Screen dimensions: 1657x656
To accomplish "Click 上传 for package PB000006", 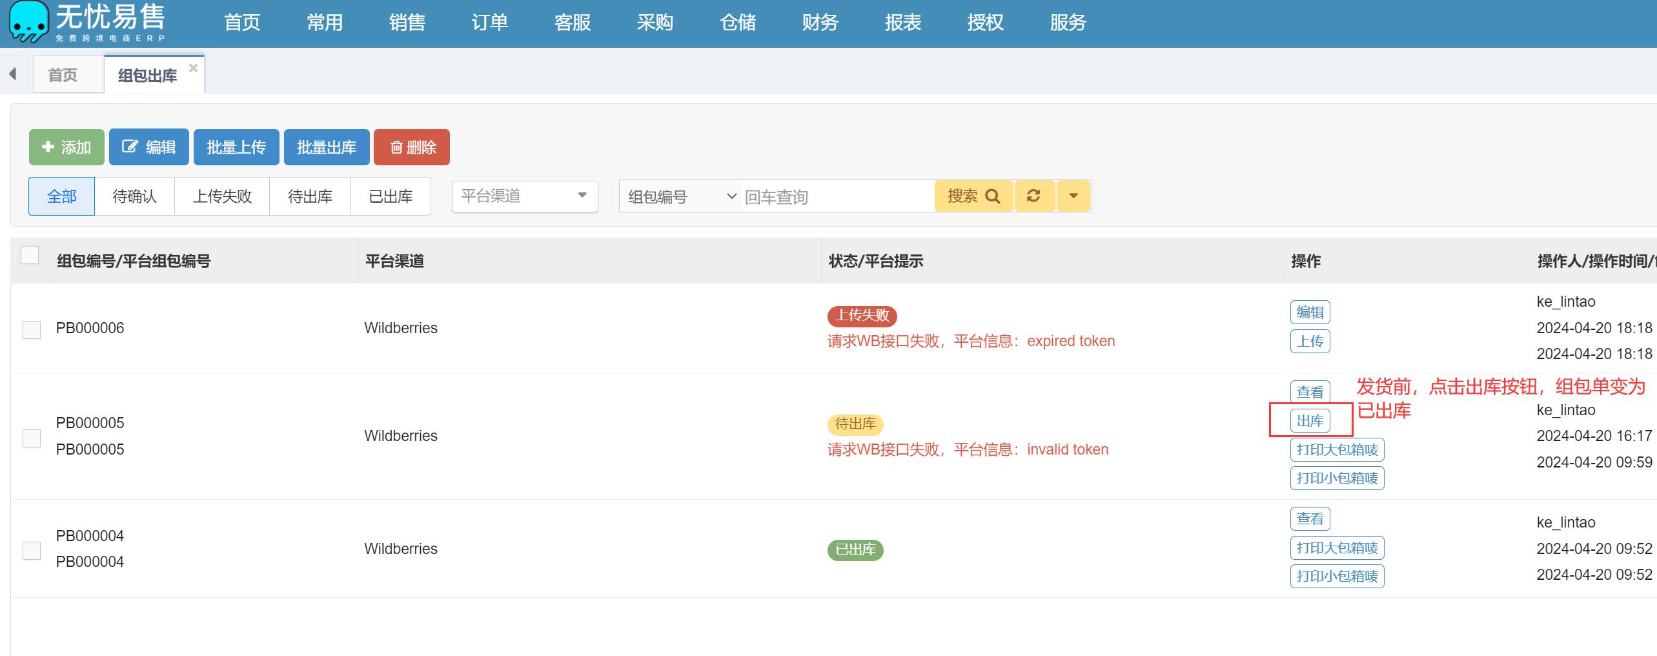I will coord(1310,341).
